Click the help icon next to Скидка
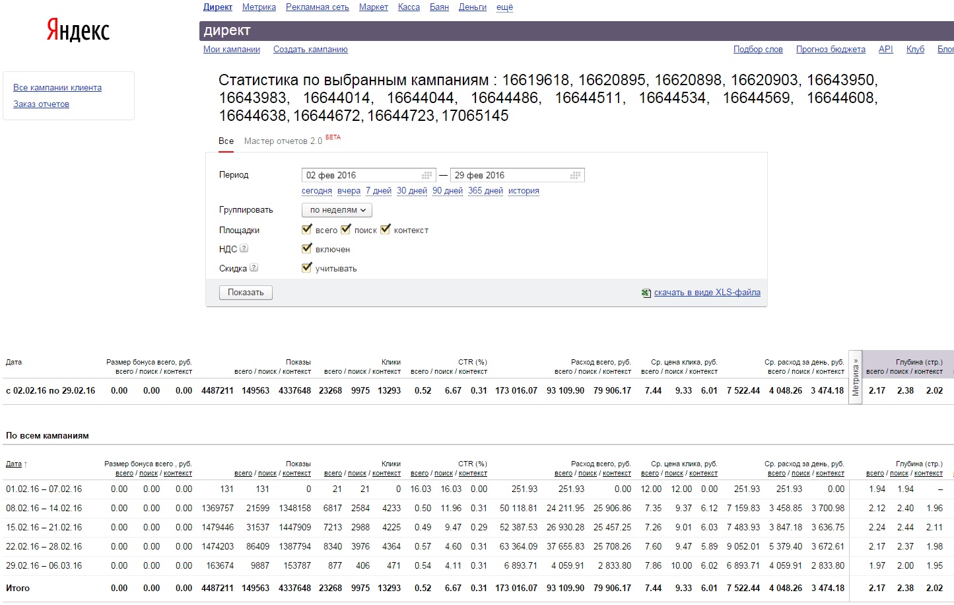 [254, 267]
